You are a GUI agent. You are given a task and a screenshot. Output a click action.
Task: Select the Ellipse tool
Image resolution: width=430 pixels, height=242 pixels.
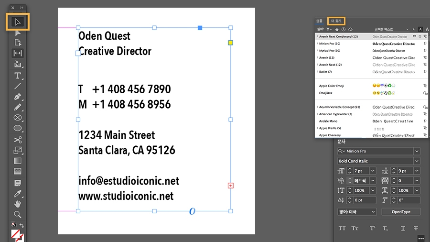pyautogui.click(x=18, y=128)
